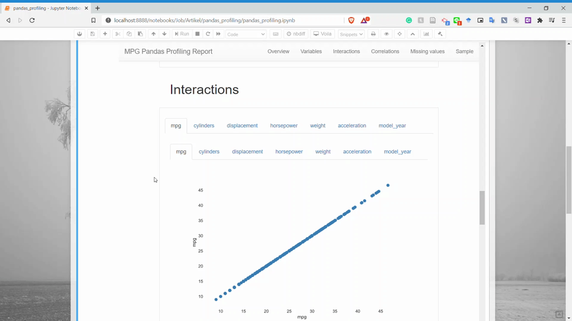Open the Brave Shields lion icon
572x321 pixels.
pyautogui.click(x=351, y=21)
